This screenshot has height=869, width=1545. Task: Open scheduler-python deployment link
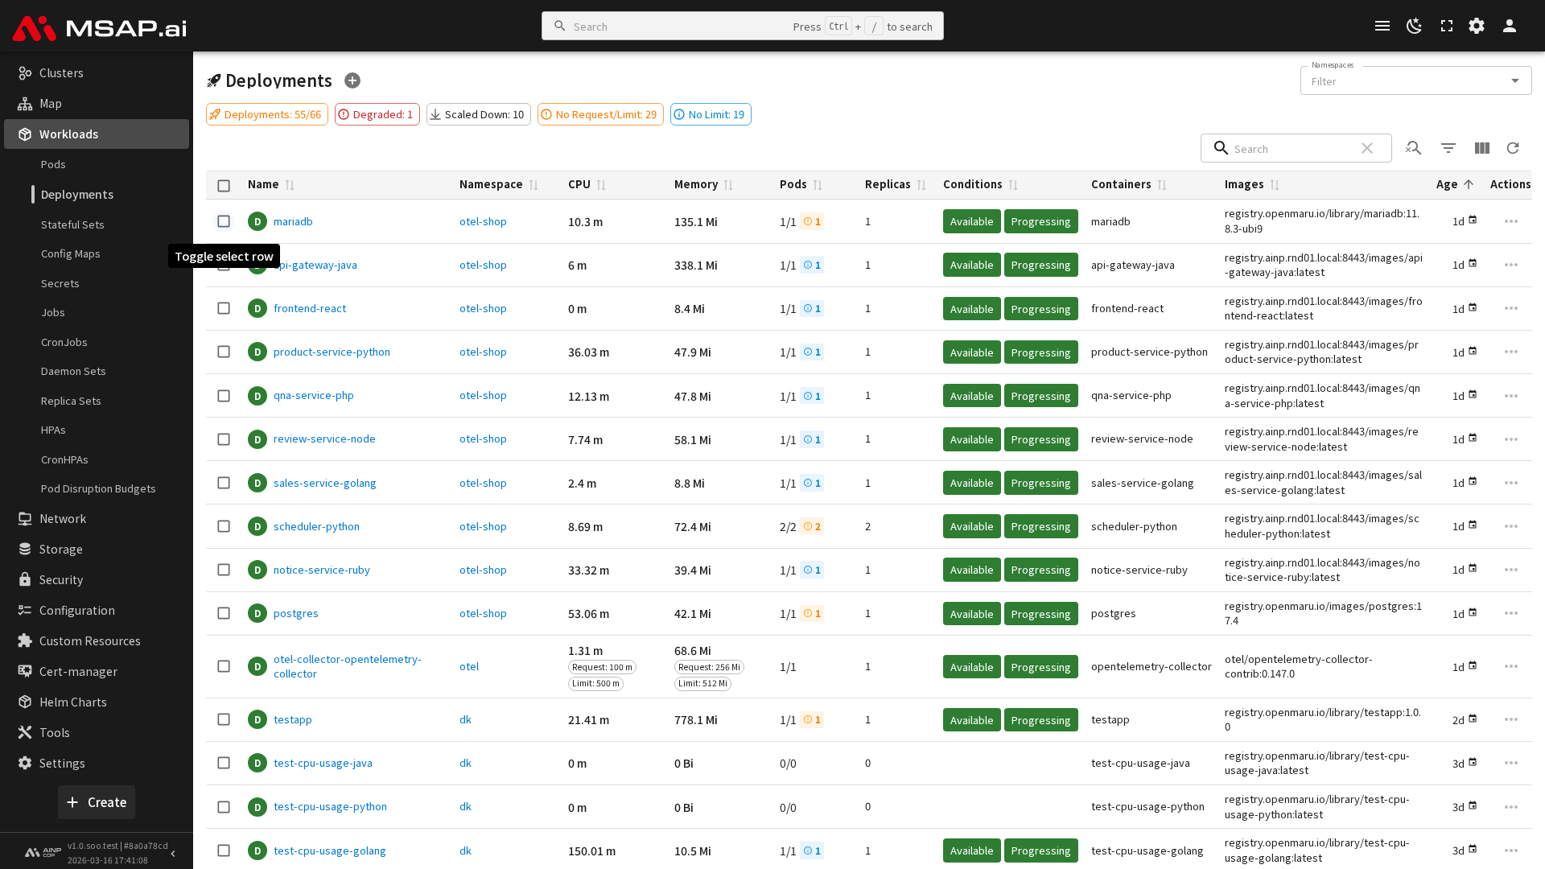[316, 526]
